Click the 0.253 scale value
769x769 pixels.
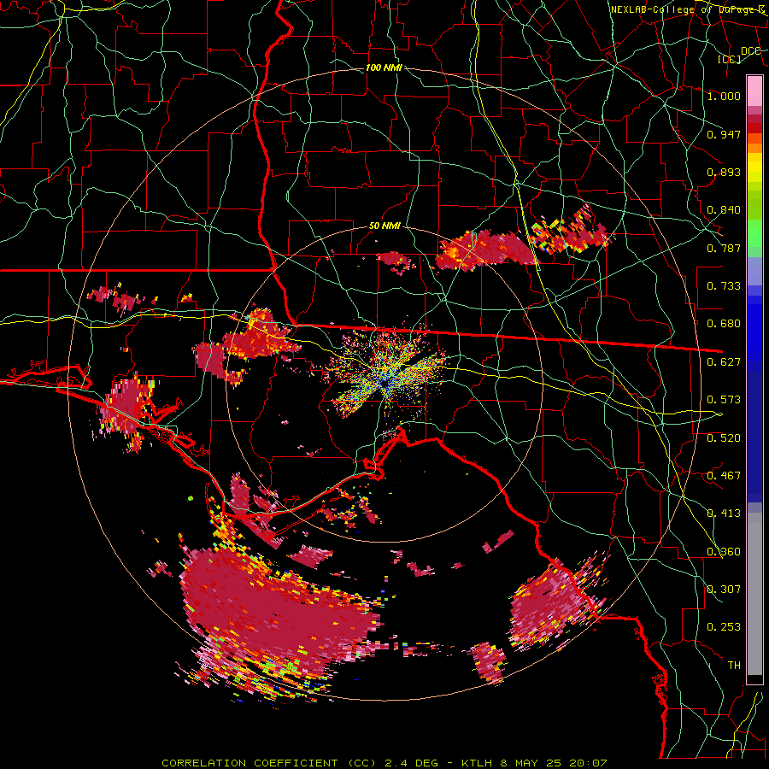pyautogui.click(x=724, y=627)
